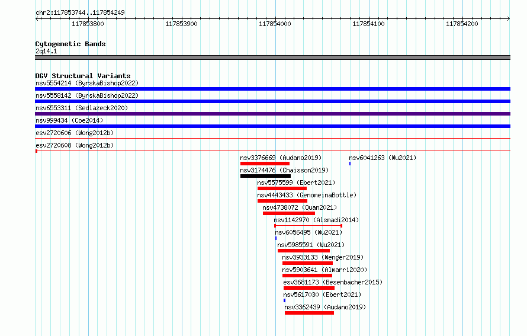Screen dimensions: 527x336
Task: Select the red bar under nsv3362439
Action: (x=309, y=313)
